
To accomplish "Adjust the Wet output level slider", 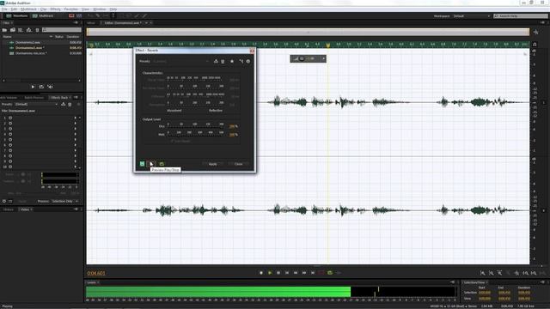I will point(195,135).
